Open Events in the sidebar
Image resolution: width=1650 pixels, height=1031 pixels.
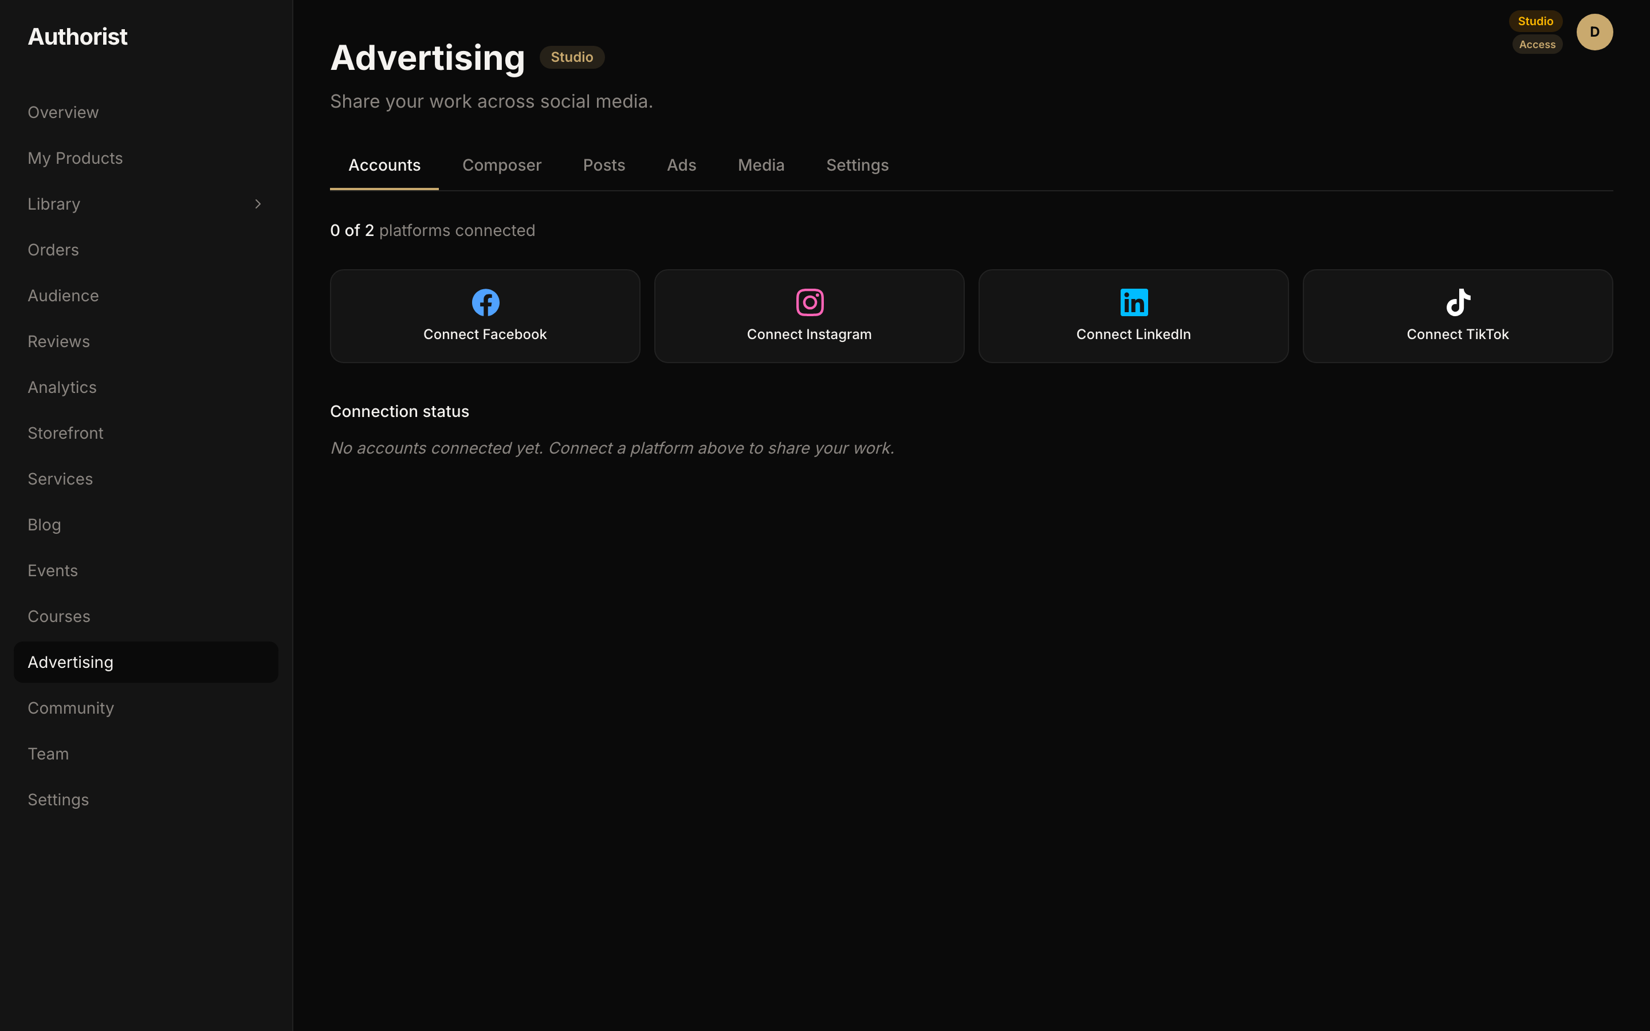pyautogui.click(x=146, y=570)
